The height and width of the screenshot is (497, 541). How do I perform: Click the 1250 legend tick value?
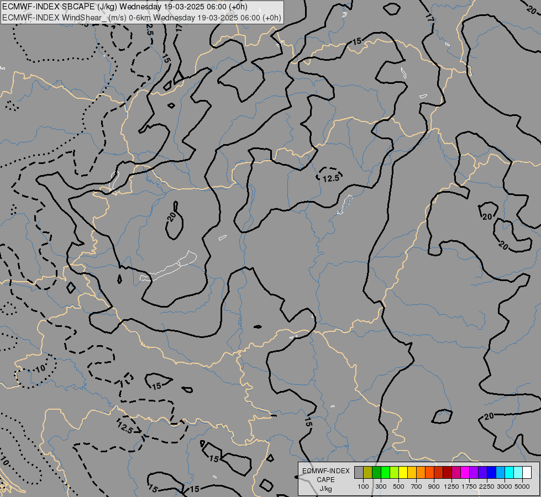[451, 487]
